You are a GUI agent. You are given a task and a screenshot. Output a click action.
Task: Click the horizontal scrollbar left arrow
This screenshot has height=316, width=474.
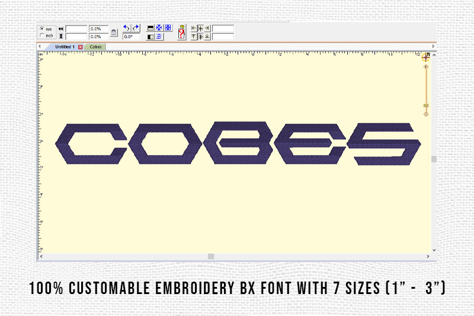click(41, 257)
